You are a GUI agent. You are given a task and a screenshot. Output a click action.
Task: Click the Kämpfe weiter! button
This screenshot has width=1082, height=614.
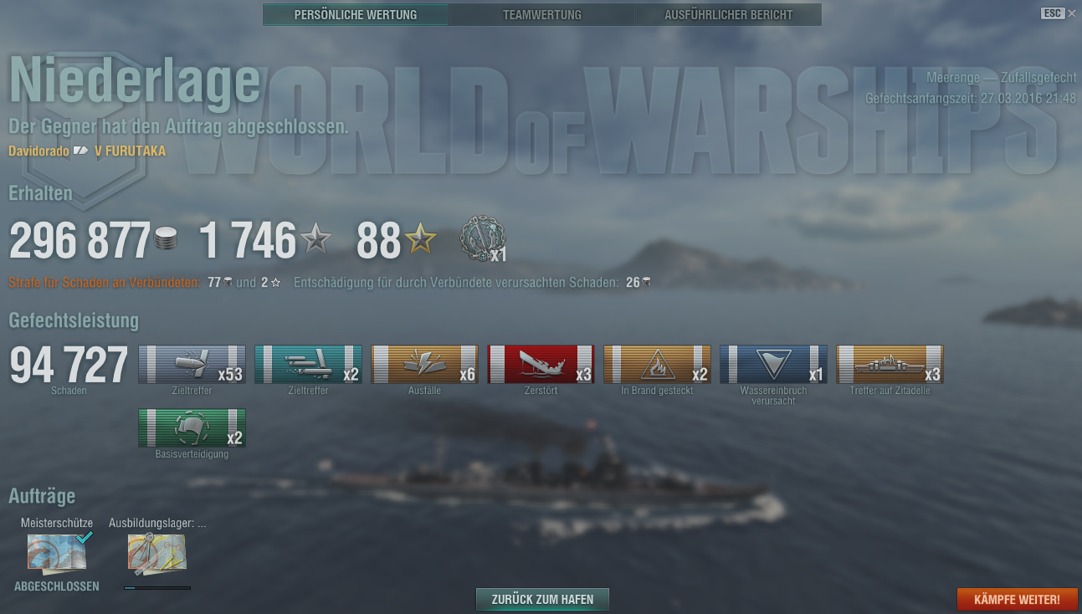click(x=1017, y=599)
